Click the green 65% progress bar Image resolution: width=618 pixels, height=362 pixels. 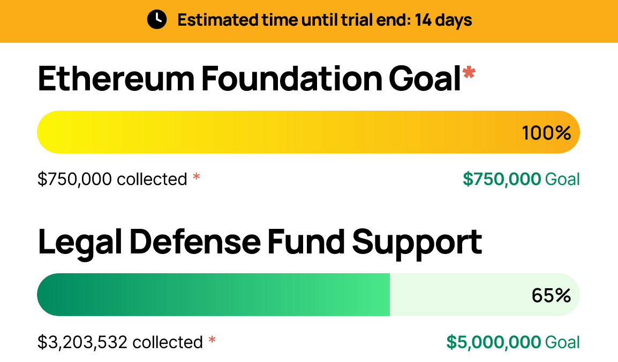(x=214, y=294)
